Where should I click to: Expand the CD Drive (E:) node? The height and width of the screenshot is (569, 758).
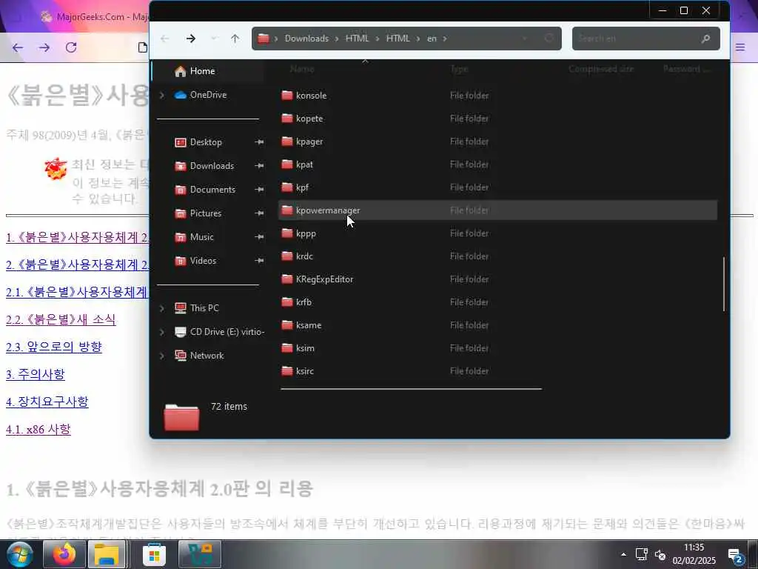click(162, 332)
